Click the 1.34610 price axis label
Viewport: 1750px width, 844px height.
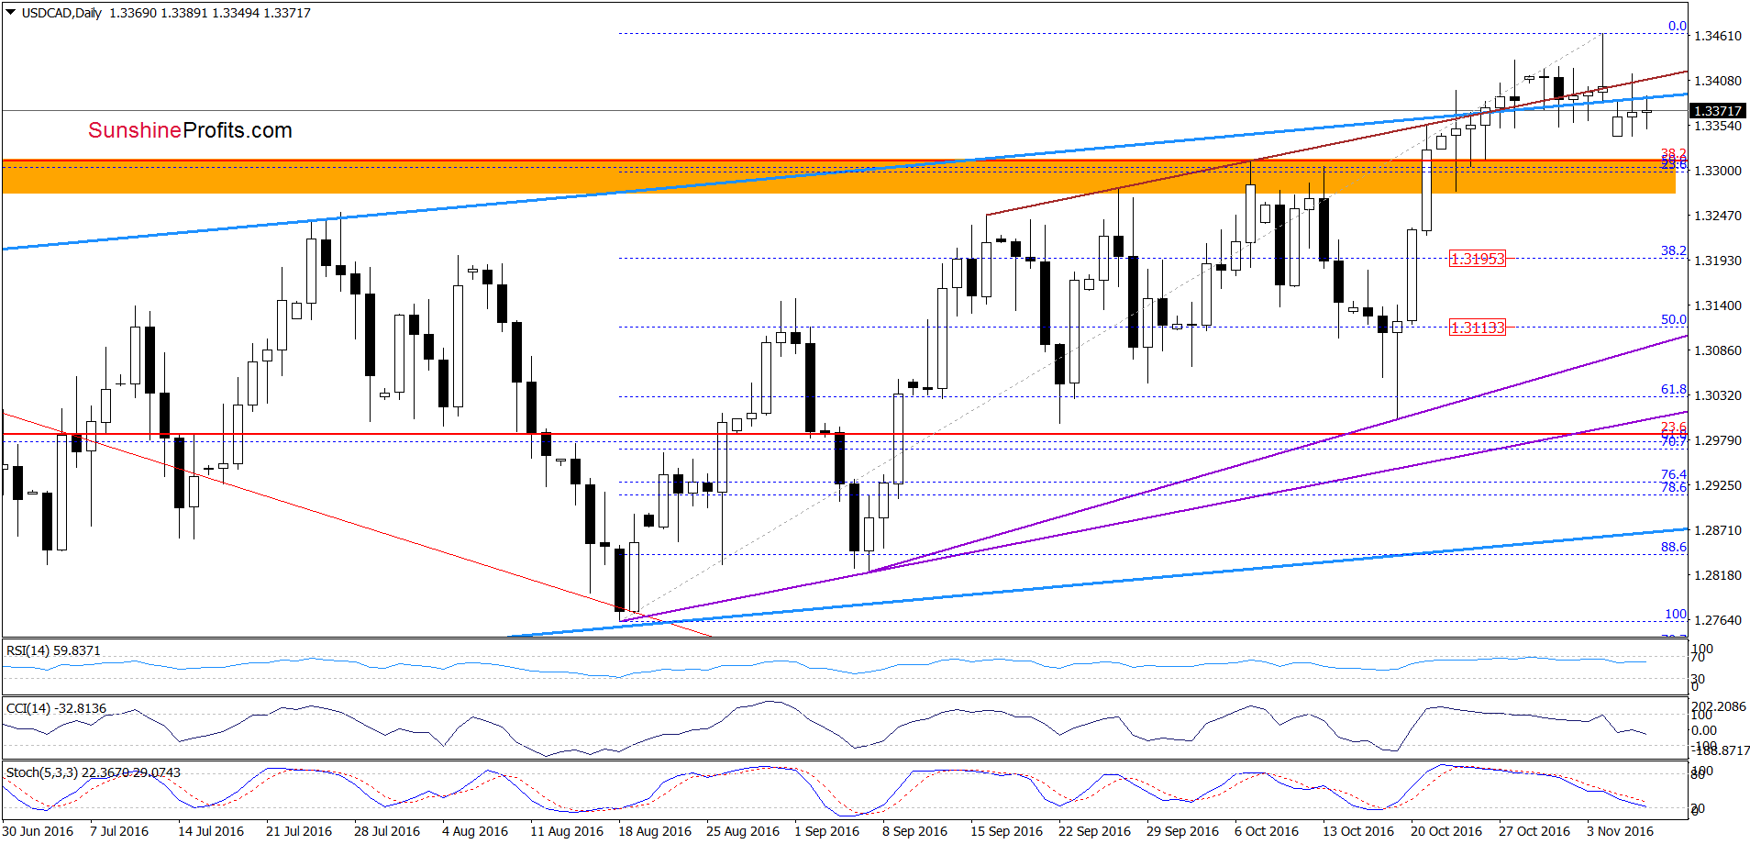pos(1718,36)
